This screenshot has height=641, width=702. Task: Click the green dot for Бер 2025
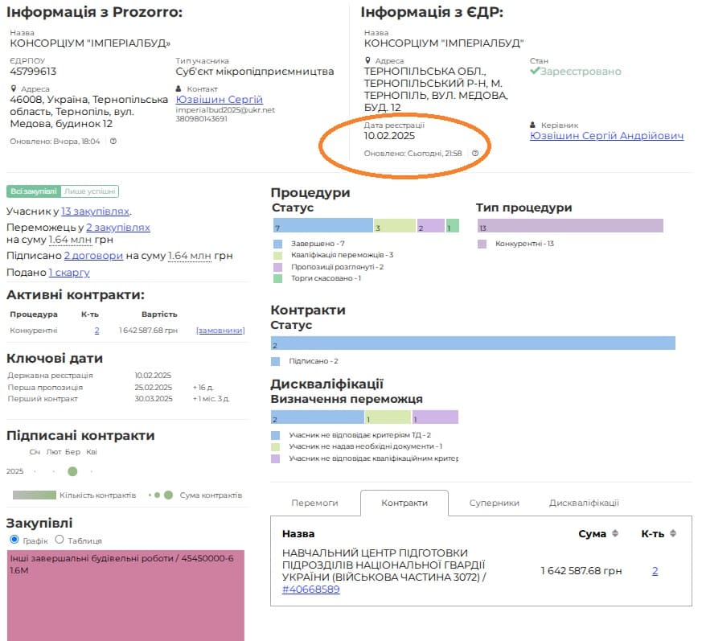pos(72,471)
